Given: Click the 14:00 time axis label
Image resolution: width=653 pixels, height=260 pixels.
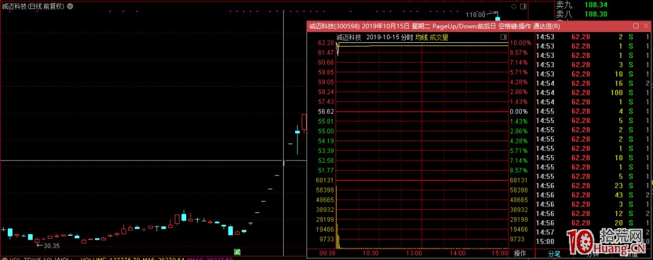Looking at the screenshot, I should click(x=458, y=253).
